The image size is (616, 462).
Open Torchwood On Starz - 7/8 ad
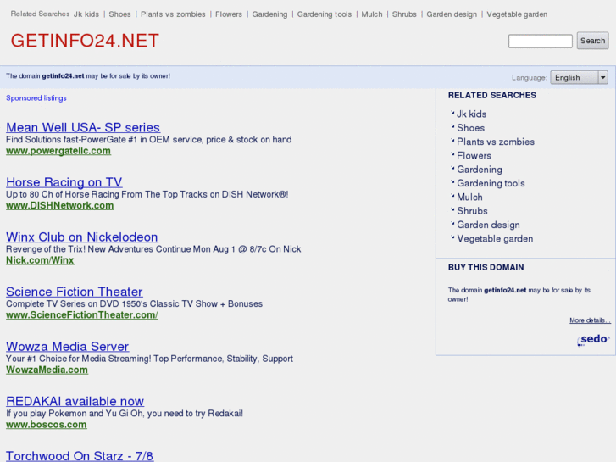(80, 456)
